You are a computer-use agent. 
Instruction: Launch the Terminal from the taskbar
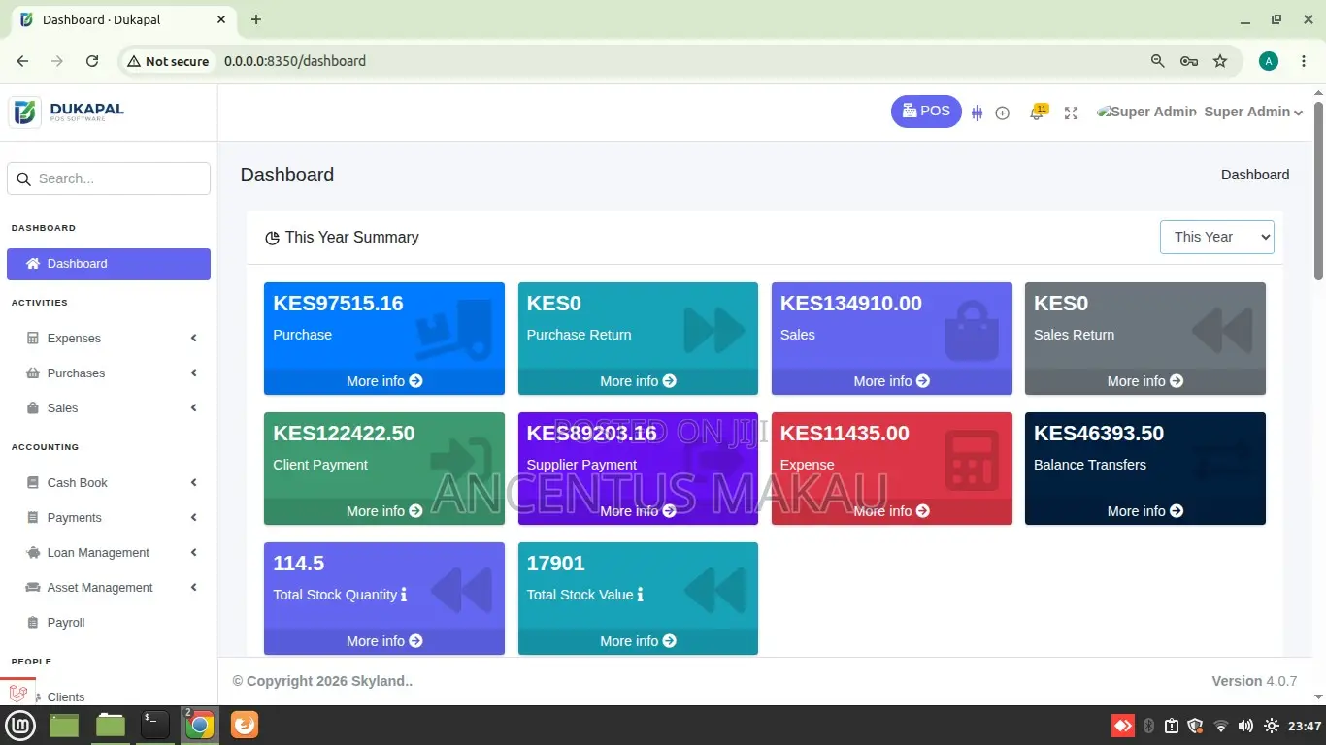[x=155, y=726]
